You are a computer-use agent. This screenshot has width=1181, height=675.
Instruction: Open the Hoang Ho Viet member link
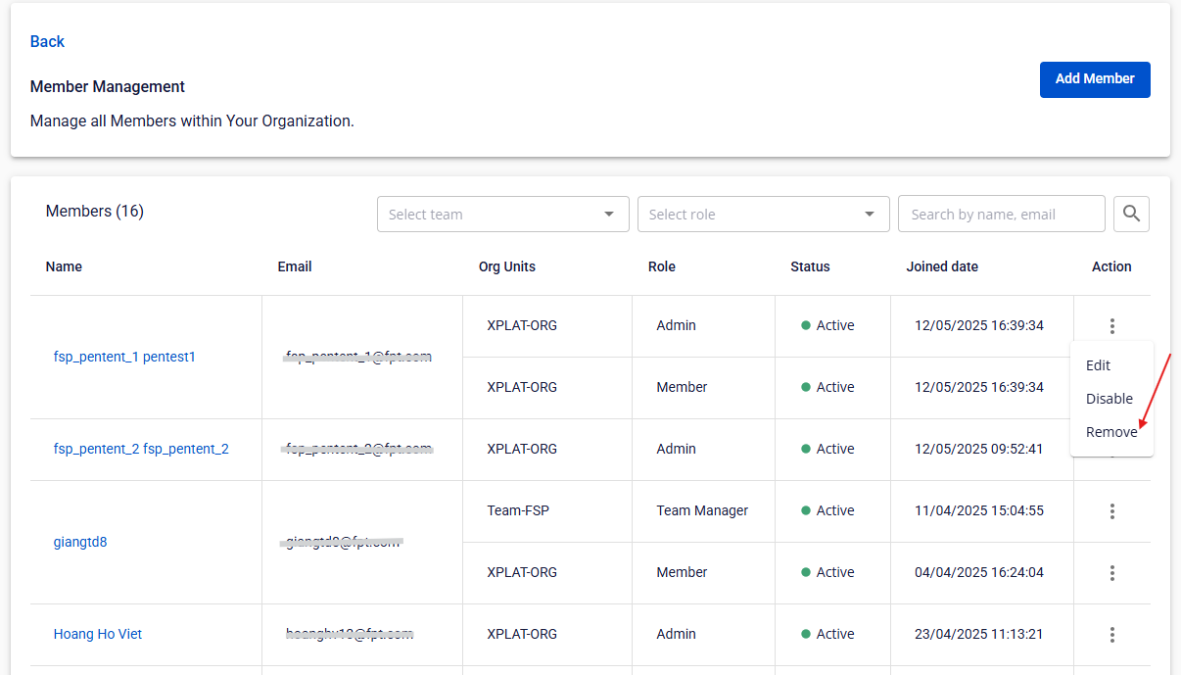coord(98,635)
